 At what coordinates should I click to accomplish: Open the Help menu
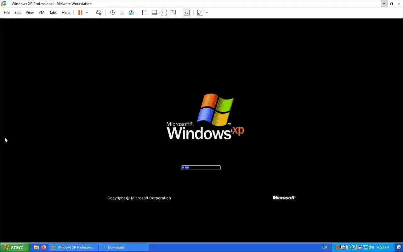coord(65,13)
